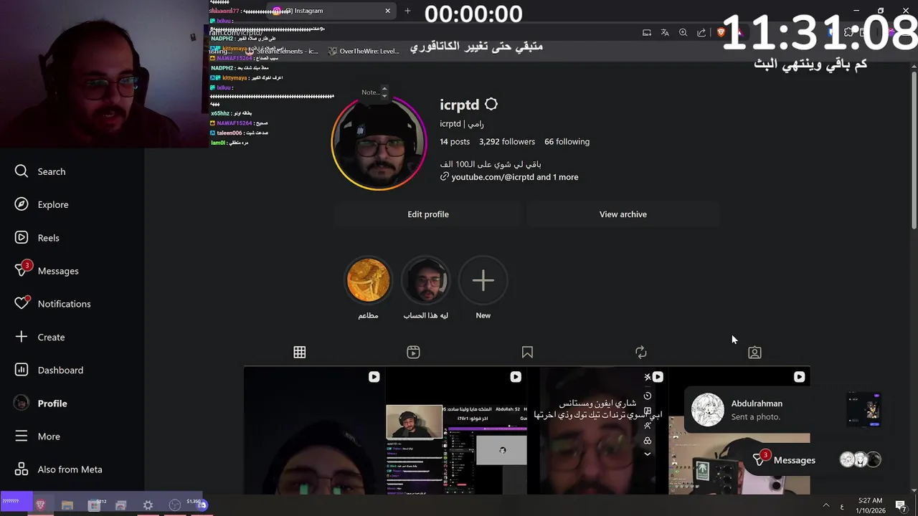Close the overlay toolbar with X icon
The height and width of the screenshot is (516, 918).
click(x=647, y=377)
